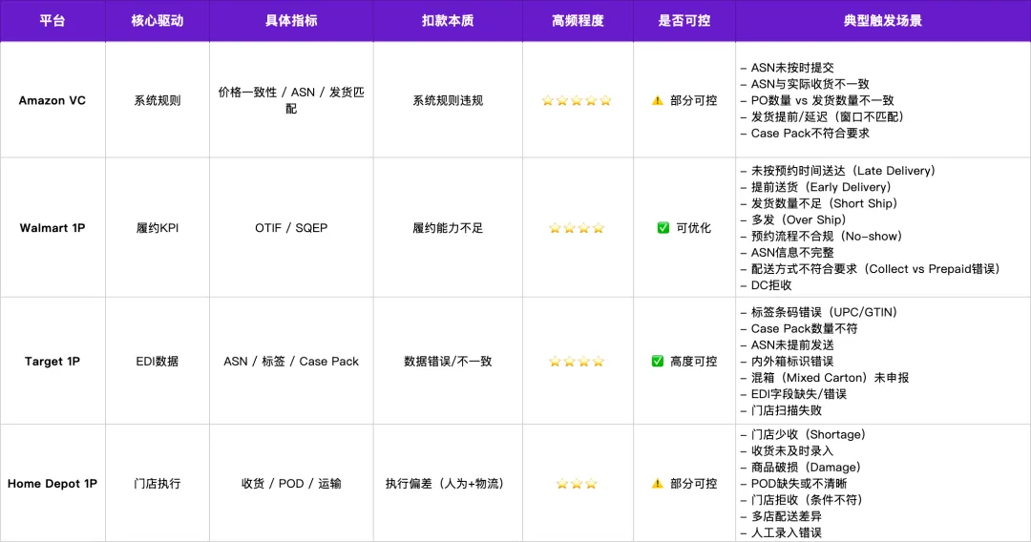Click the 履约能力不足 cell
This screenshot has width=1031, height=542.
click(448, 228)
